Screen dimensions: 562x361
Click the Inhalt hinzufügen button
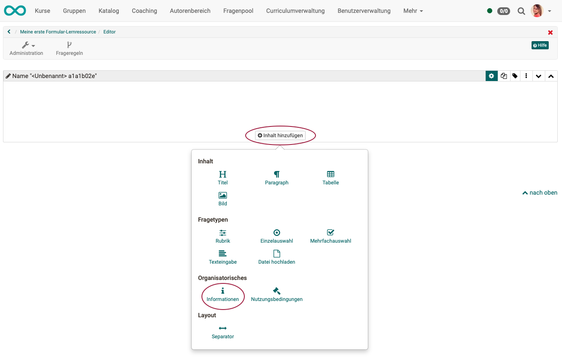(x=280, y=135)
